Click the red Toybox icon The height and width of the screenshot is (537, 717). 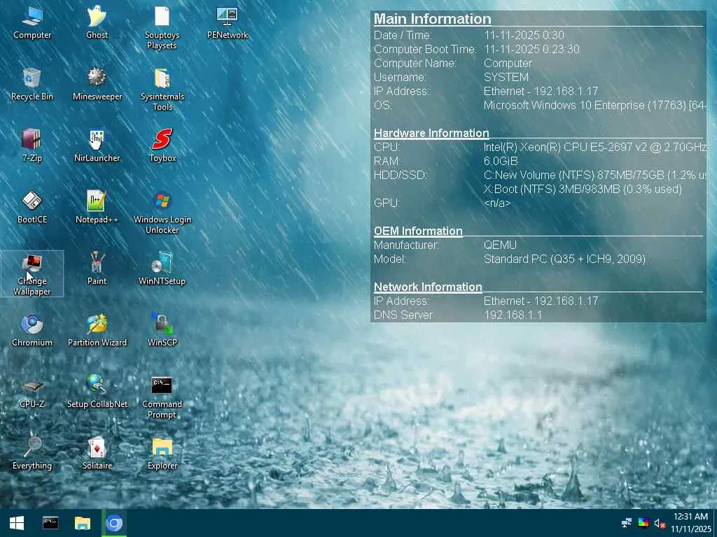pos(162,146)
